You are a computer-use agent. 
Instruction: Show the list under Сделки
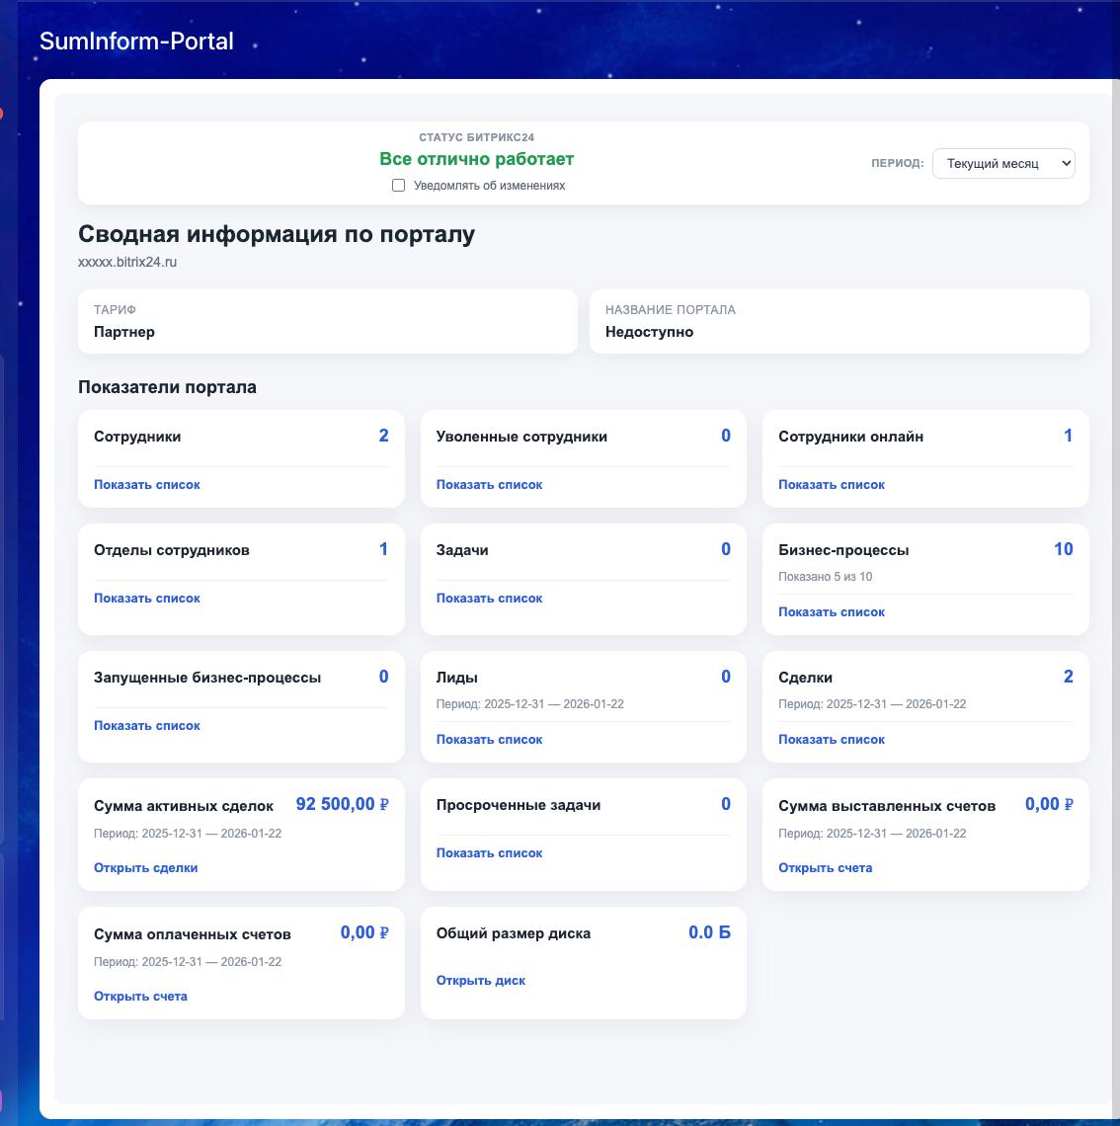click(x=832, y=739)
